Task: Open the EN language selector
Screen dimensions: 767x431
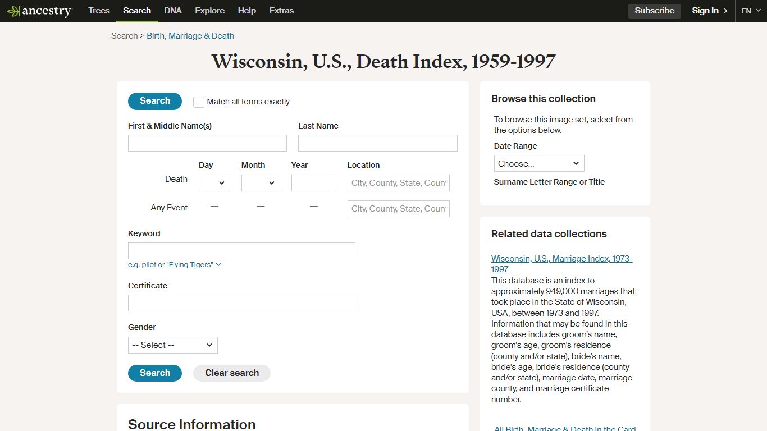Action: [751, 11]
